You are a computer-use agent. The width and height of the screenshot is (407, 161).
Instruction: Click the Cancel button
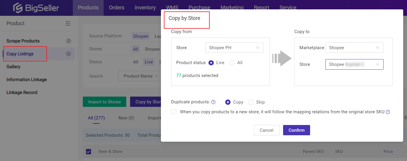pyautogui.click(x=266, y=130)
